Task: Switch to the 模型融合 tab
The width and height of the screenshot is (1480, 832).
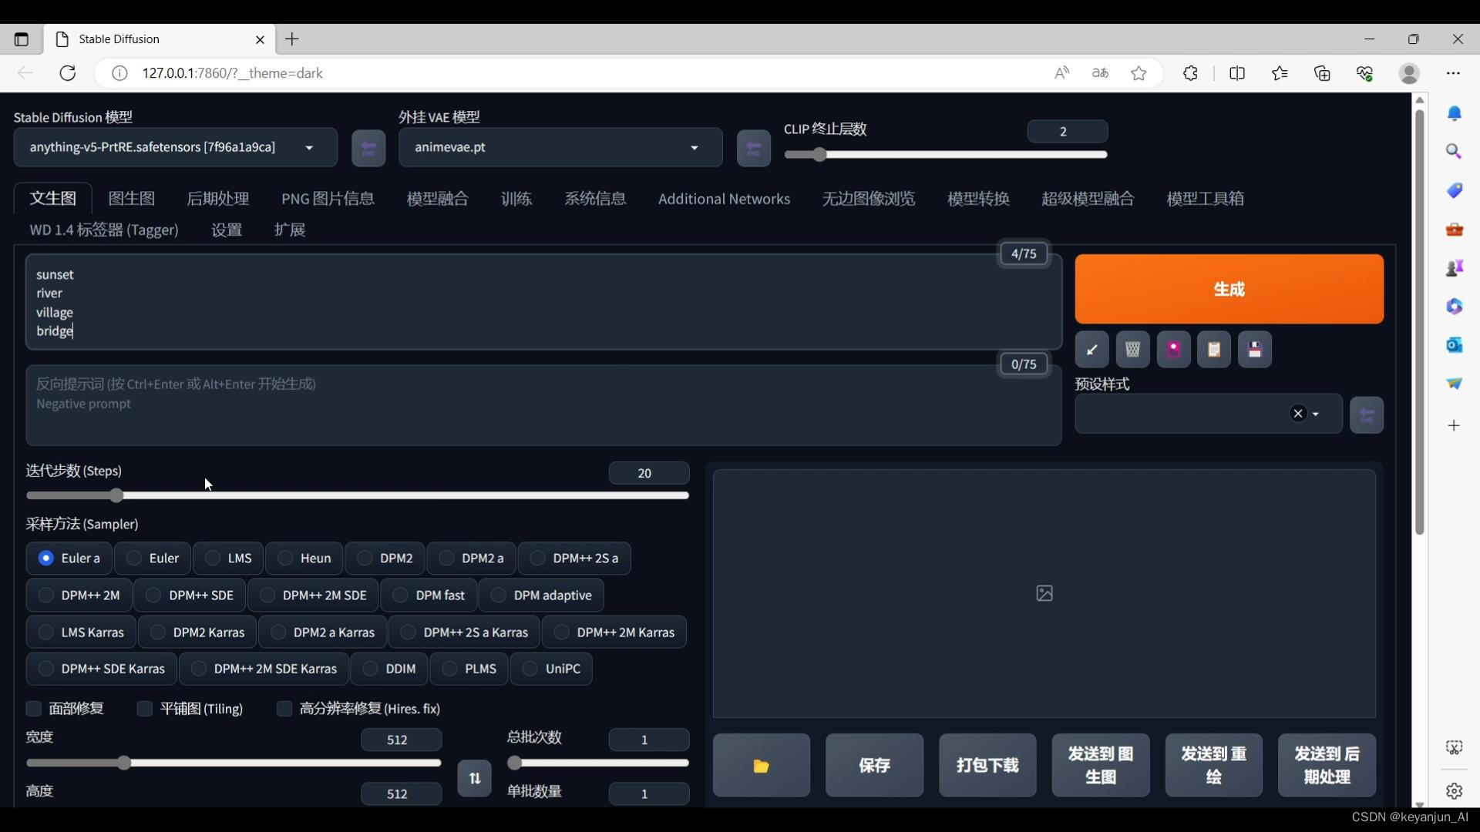Action: tap(438, 199)
